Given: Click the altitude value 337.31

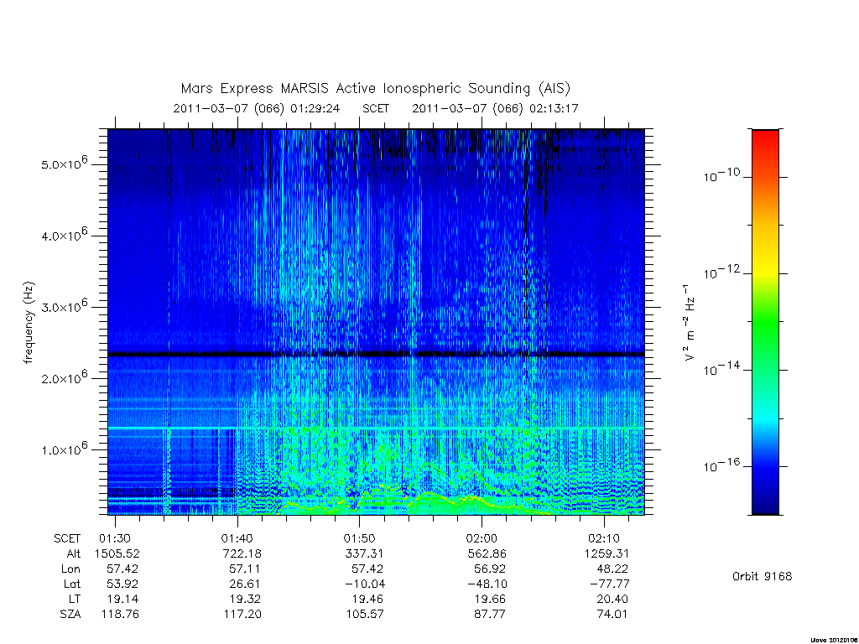Looking at the screenshot, I should click(x=363, y=553).
